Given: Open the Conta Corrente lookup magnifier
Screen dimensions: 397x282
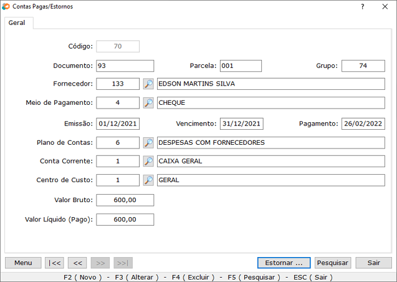Looking at the screenshot, I should pos(148,162).
